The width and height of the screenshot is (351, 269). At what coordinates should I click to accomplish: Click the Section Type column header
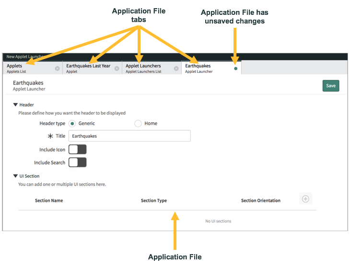154,200
